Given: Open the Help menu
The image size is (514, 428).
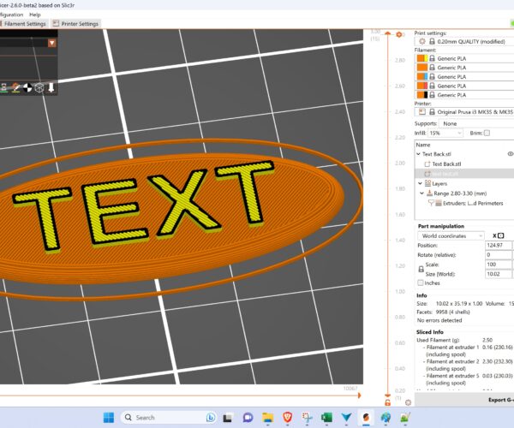Looking at the screenshot, I should click(x=34, y=15).
